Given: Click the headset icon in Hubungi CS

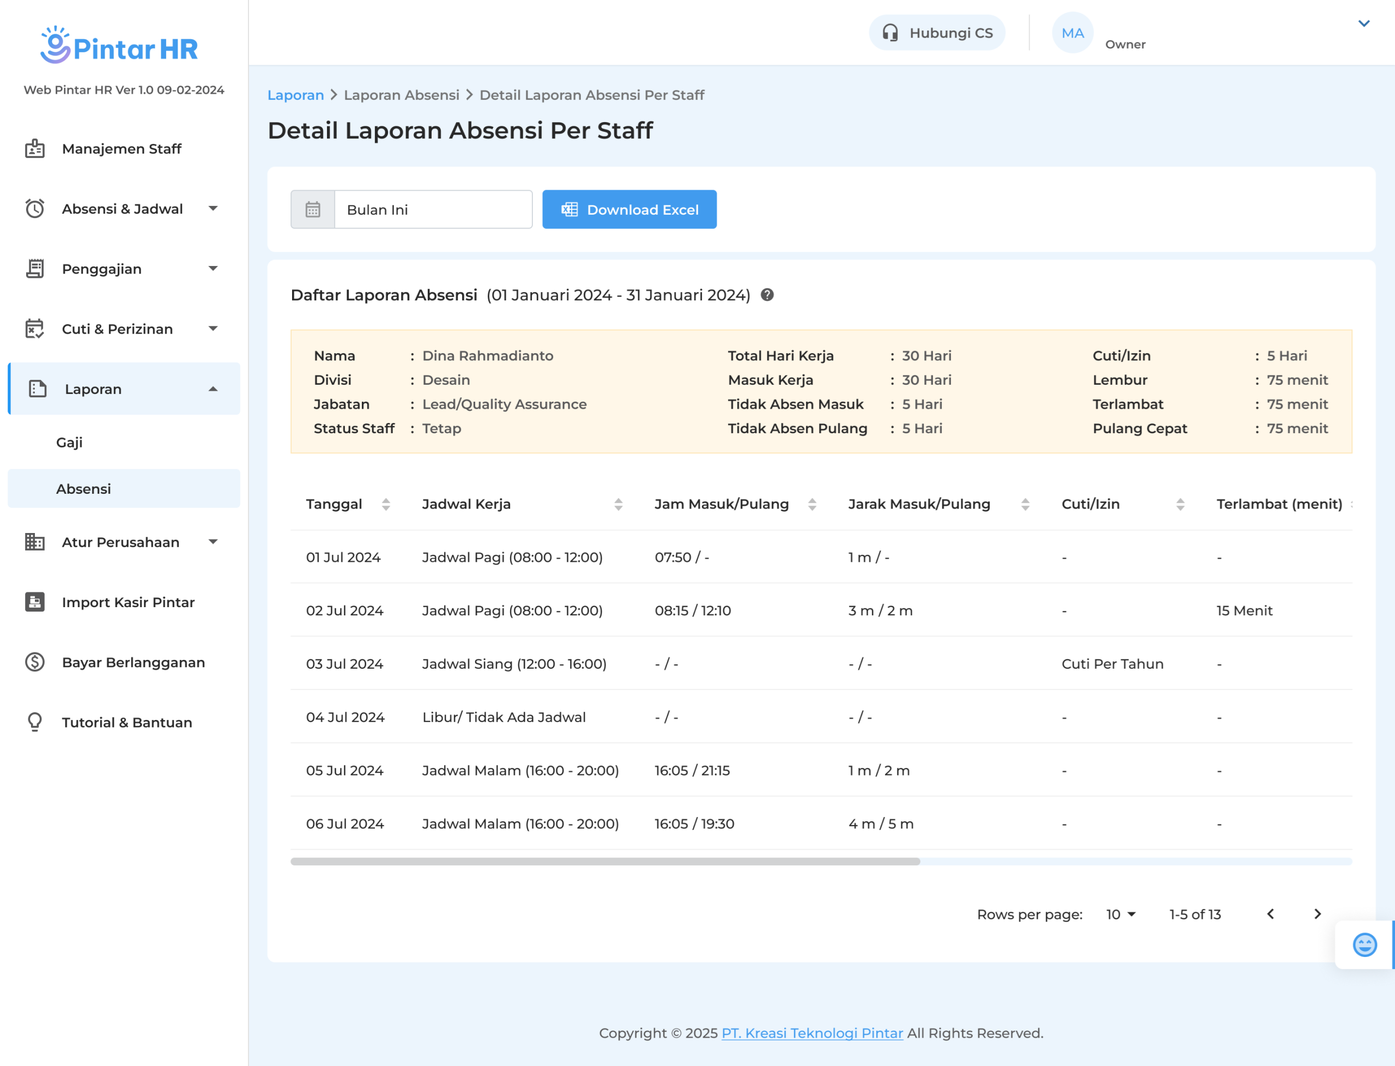Looking at the screenshot, I should tap(890, 33).
